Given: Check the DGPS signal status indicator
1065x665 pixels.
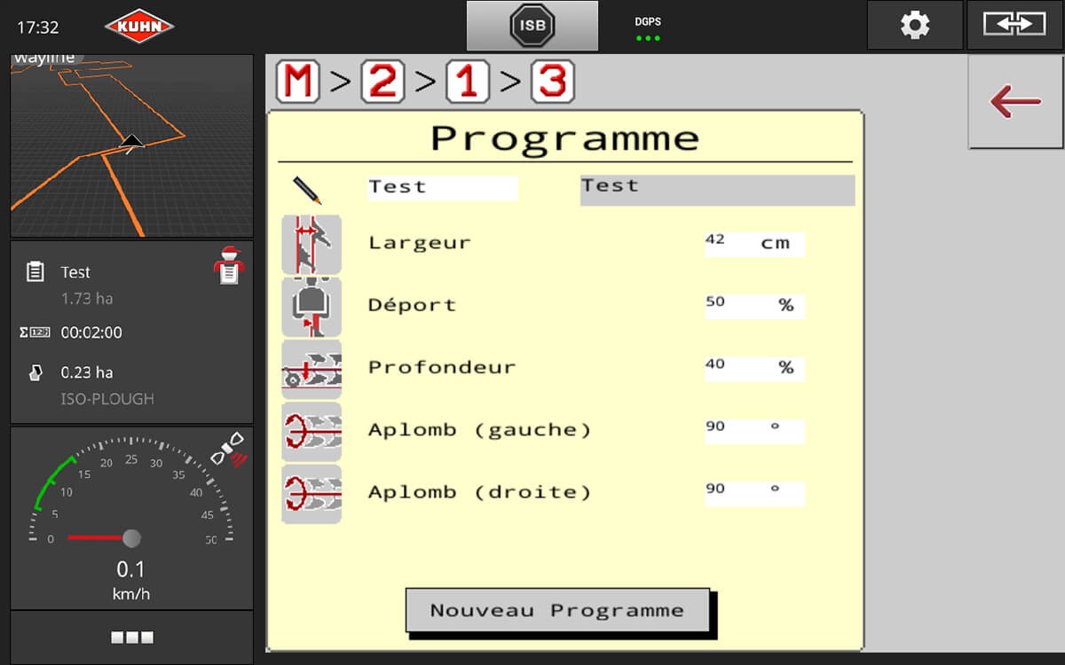Looking at the screenshot, I should [x=648, y=29].
